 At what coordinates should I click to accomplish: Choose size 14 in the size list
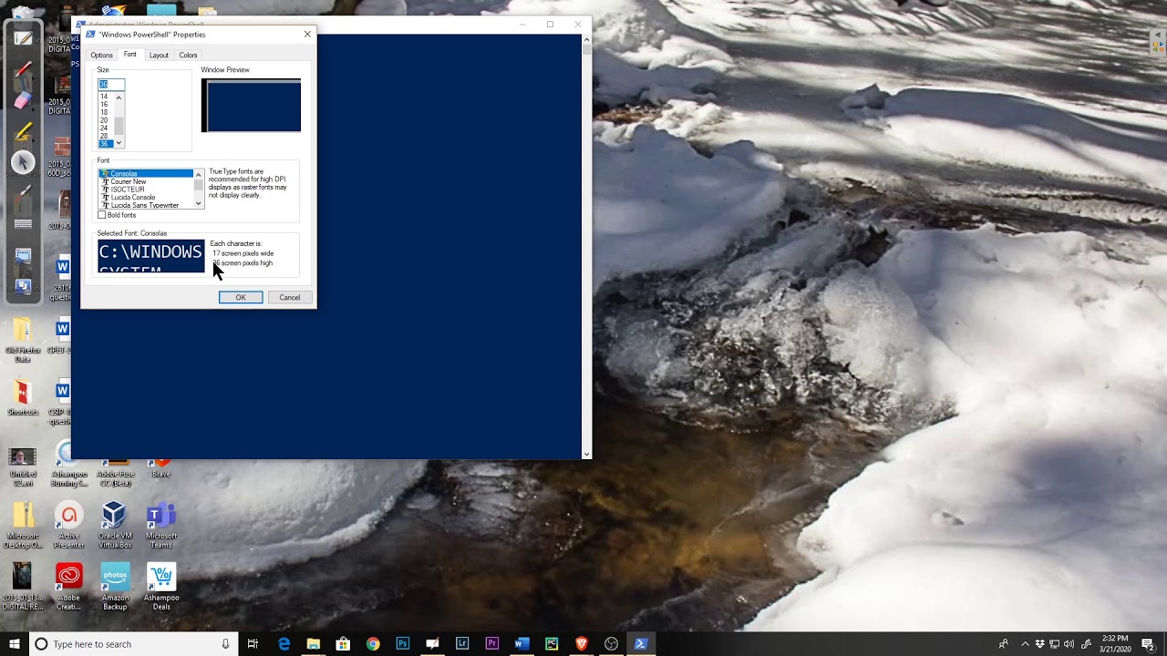(104, 97)
